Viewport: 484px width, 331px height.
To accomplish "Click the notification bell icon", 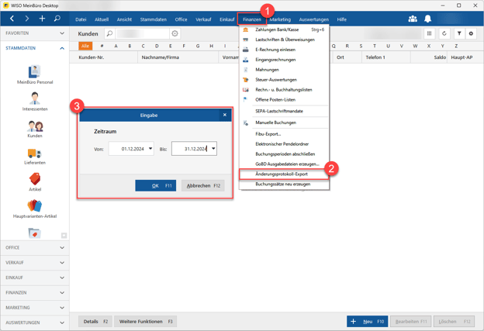I will coord(427,19).
